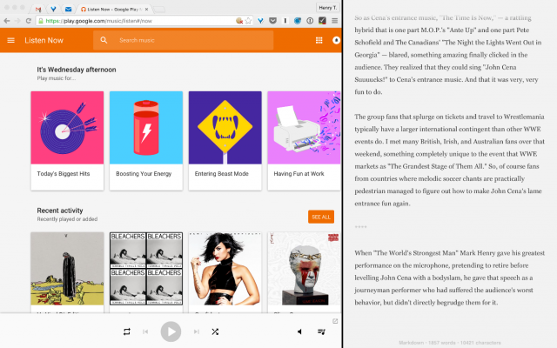
Task: Click the SEE ALL button
Action: [321, 217]
